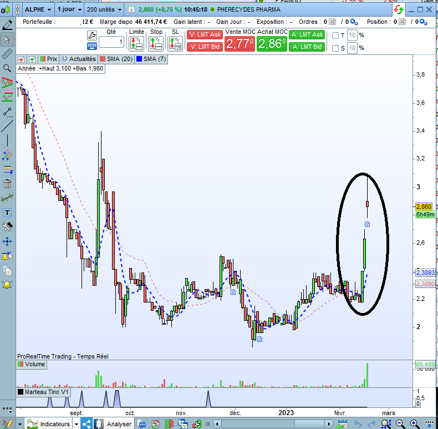The image size is (438, 429).
Task: Select the text annotation T tool
Action: pyautogui.click(x=7, y=213)
